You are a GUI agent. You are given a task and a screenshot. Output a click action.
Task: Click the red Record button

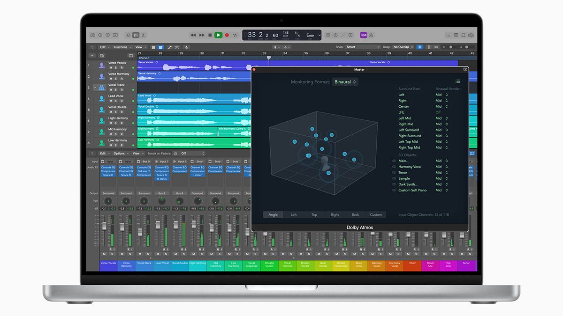click(x=227, y=35)
